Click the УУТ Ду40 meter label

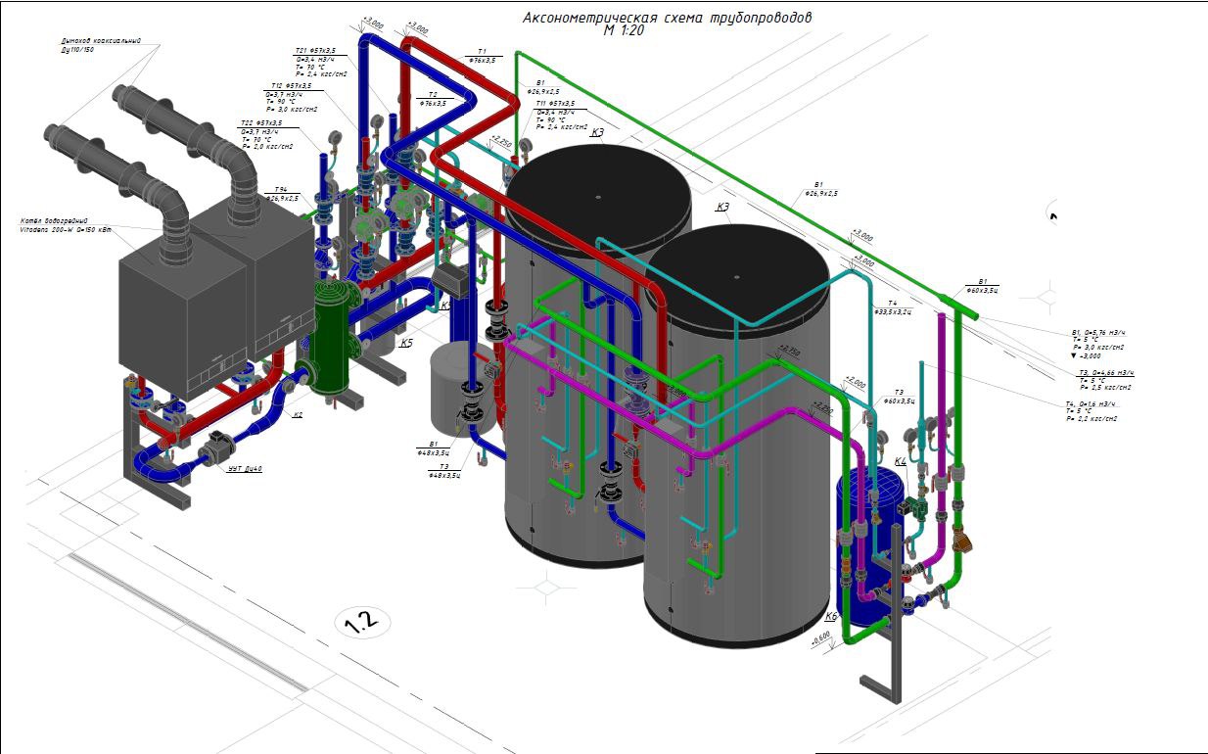(x=244, y=469)
